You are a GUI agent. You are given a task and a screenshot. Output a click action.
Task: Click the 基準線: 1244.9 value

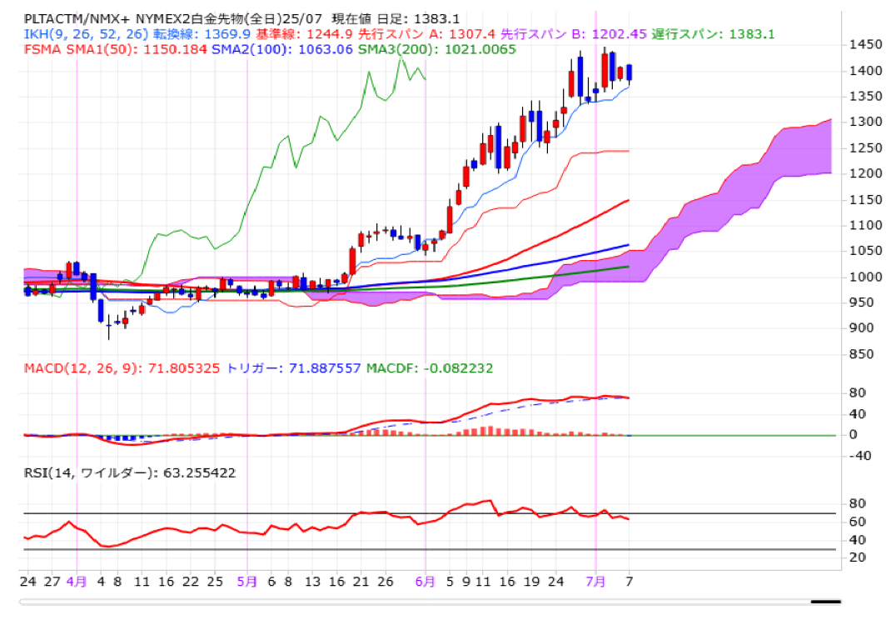point(303,34)
